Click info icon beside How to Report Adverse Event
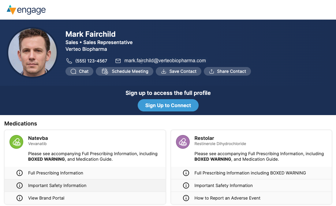Screen dimensions: 336x206 coord(186,198)
